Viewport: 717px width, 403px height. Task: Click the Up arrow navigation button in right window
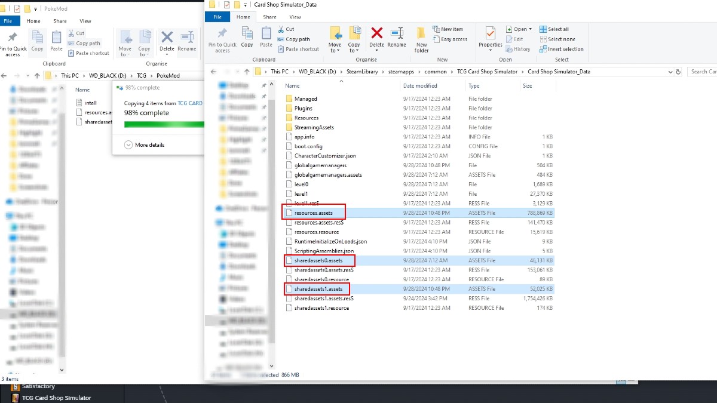246,72
